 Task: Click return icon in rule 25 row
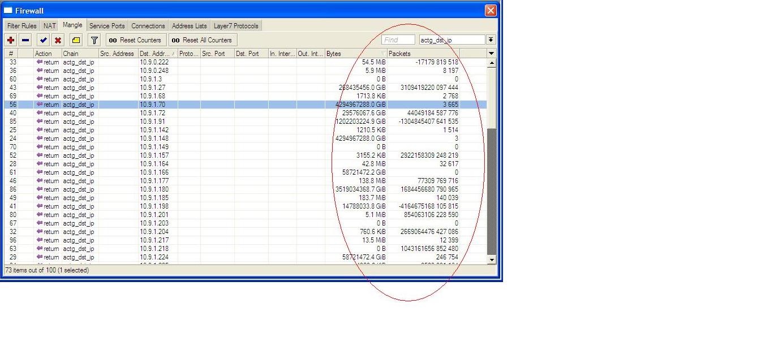[x=40, y=130]
